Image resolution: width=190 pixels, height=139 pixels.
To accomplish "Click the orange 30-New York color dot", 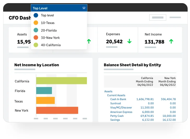I will coord(36,38).
